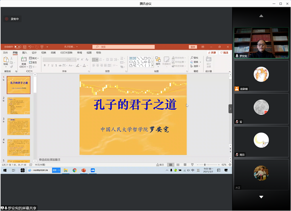Click the Windows Start button
291x211 pixels.
(x=4, y=171)
